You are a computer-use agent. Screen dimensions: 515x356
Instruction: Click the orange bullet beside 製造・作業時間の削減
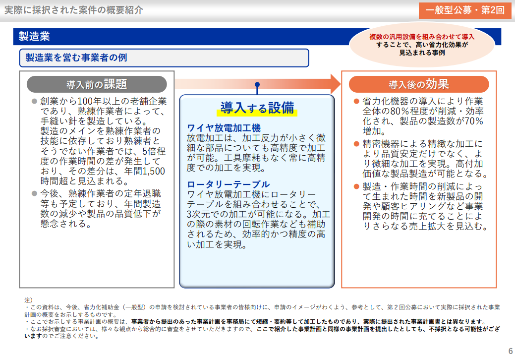[356, 186]
